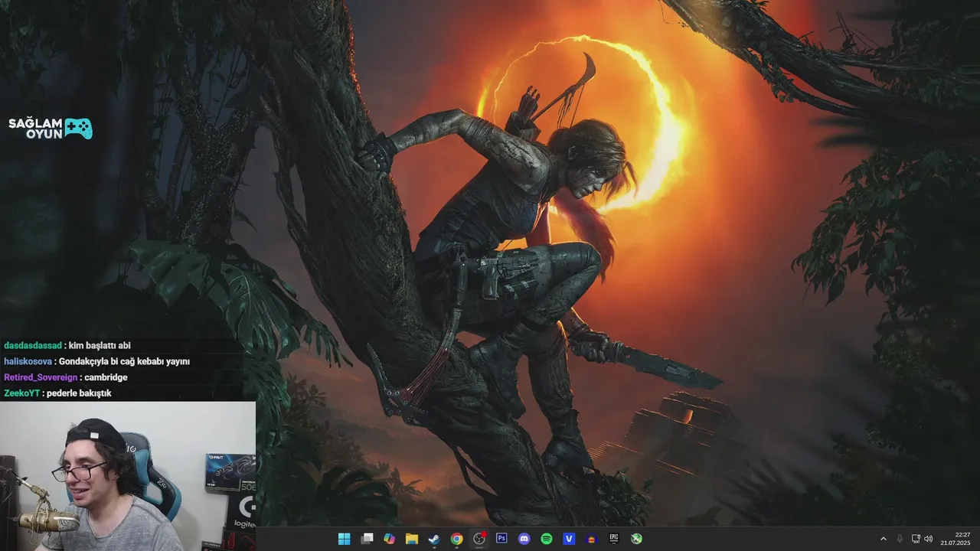Click the Sağlam Oyun logo
The image size is (980, 551).
click(x=51, y=129)
